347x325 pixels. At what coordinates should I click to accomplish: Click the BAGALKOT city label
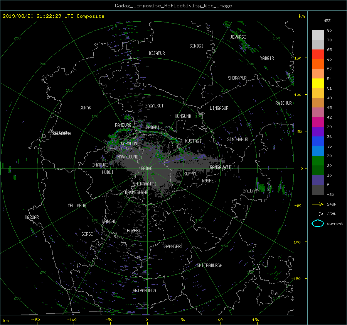(x=154, y=106)
